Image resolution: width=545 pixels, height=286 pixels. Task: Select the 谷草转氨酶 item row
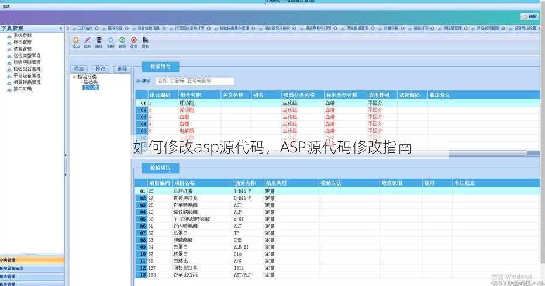click(337, 205)
